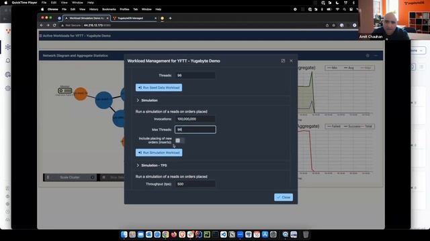The height and width of the screenshot is (241, 430).
Task: Click the Close button in dialog
Action: click(284, 197)
